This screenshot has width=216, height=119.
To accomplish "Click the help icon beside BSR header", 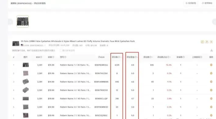I will pyautogui.click(x=41, y=57).
